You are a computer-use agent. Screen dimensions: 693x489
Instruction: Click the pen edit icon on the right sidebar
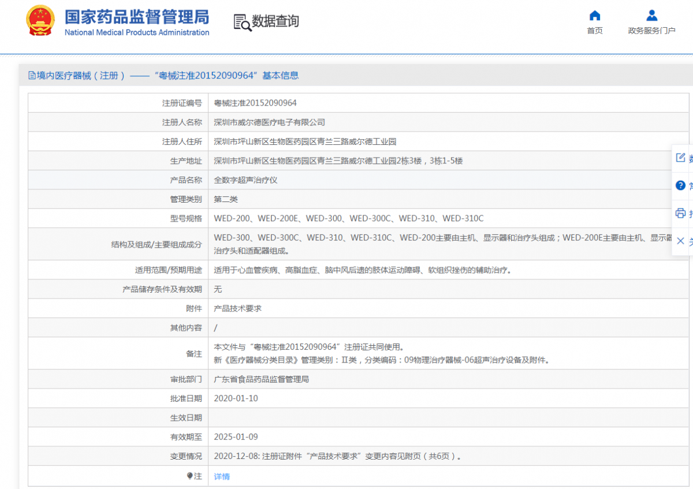point(681,157)
